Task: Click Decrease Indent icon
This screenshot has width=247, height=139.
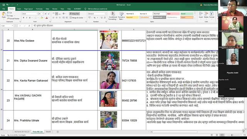Action: click(x=64, y=18)
